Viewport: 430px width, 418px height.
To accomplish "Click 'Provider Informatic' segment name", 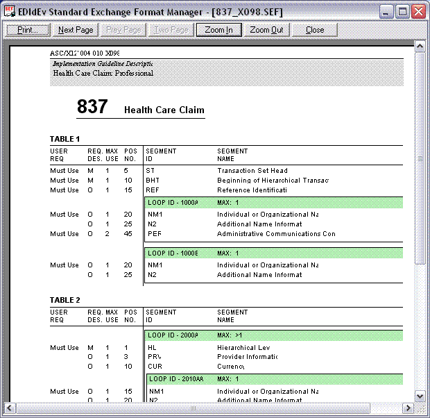I will [248, 357].
